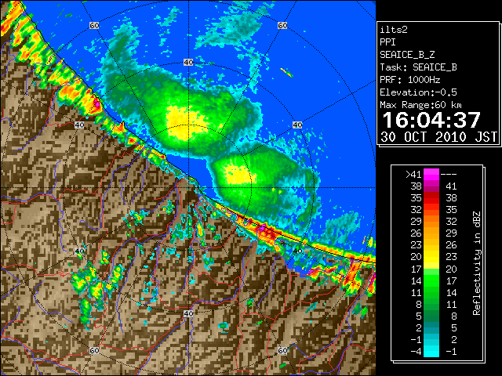Viewport: 502px width, 376px height.
Task: Click the yellow core of the larger offshore echo
Action: [186, 123]
